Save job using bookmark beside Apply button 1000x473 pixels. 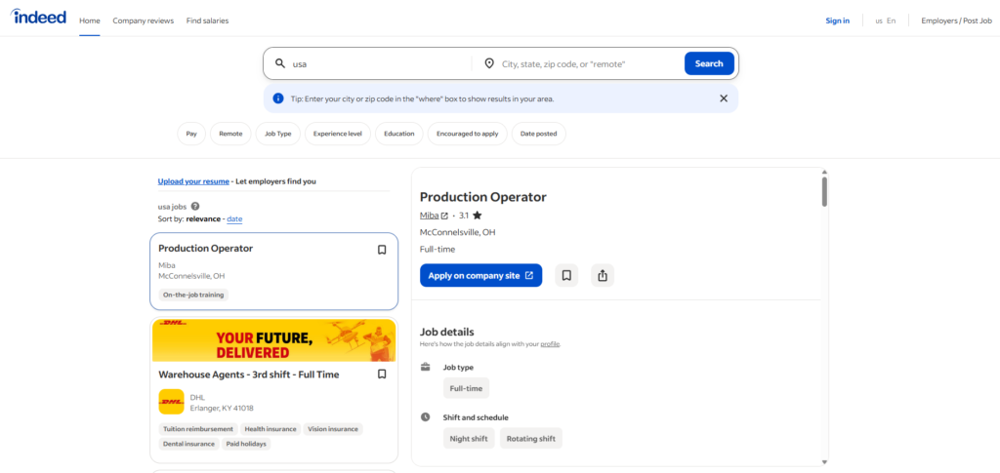pos(566,276)
